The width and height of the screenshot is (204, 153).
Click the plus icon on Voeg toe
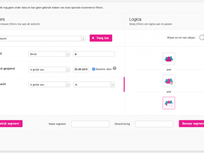coord(93,38)
